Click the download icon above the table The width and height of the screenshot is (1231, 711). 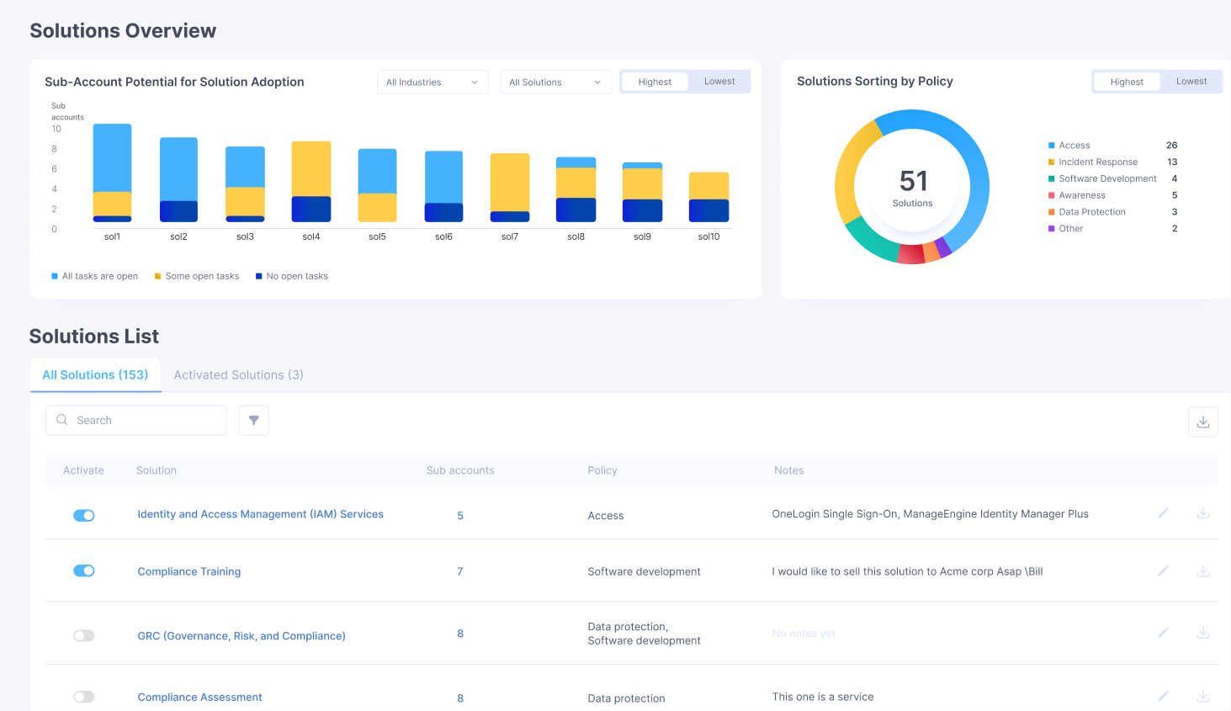(x=1203, y=422)
